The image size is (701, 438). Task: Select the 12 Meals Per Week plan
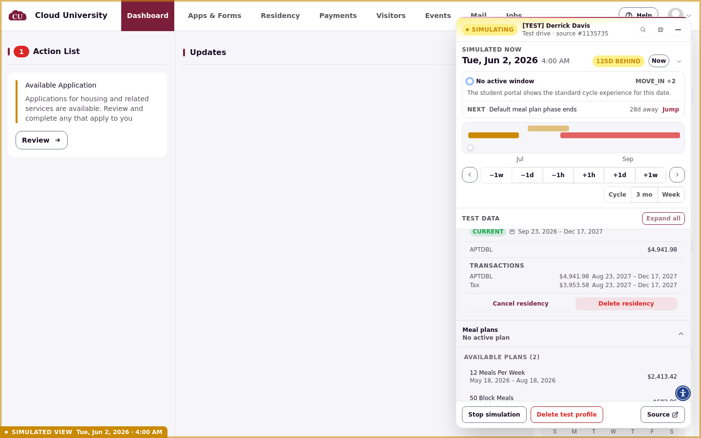click(x=573, y=377)
